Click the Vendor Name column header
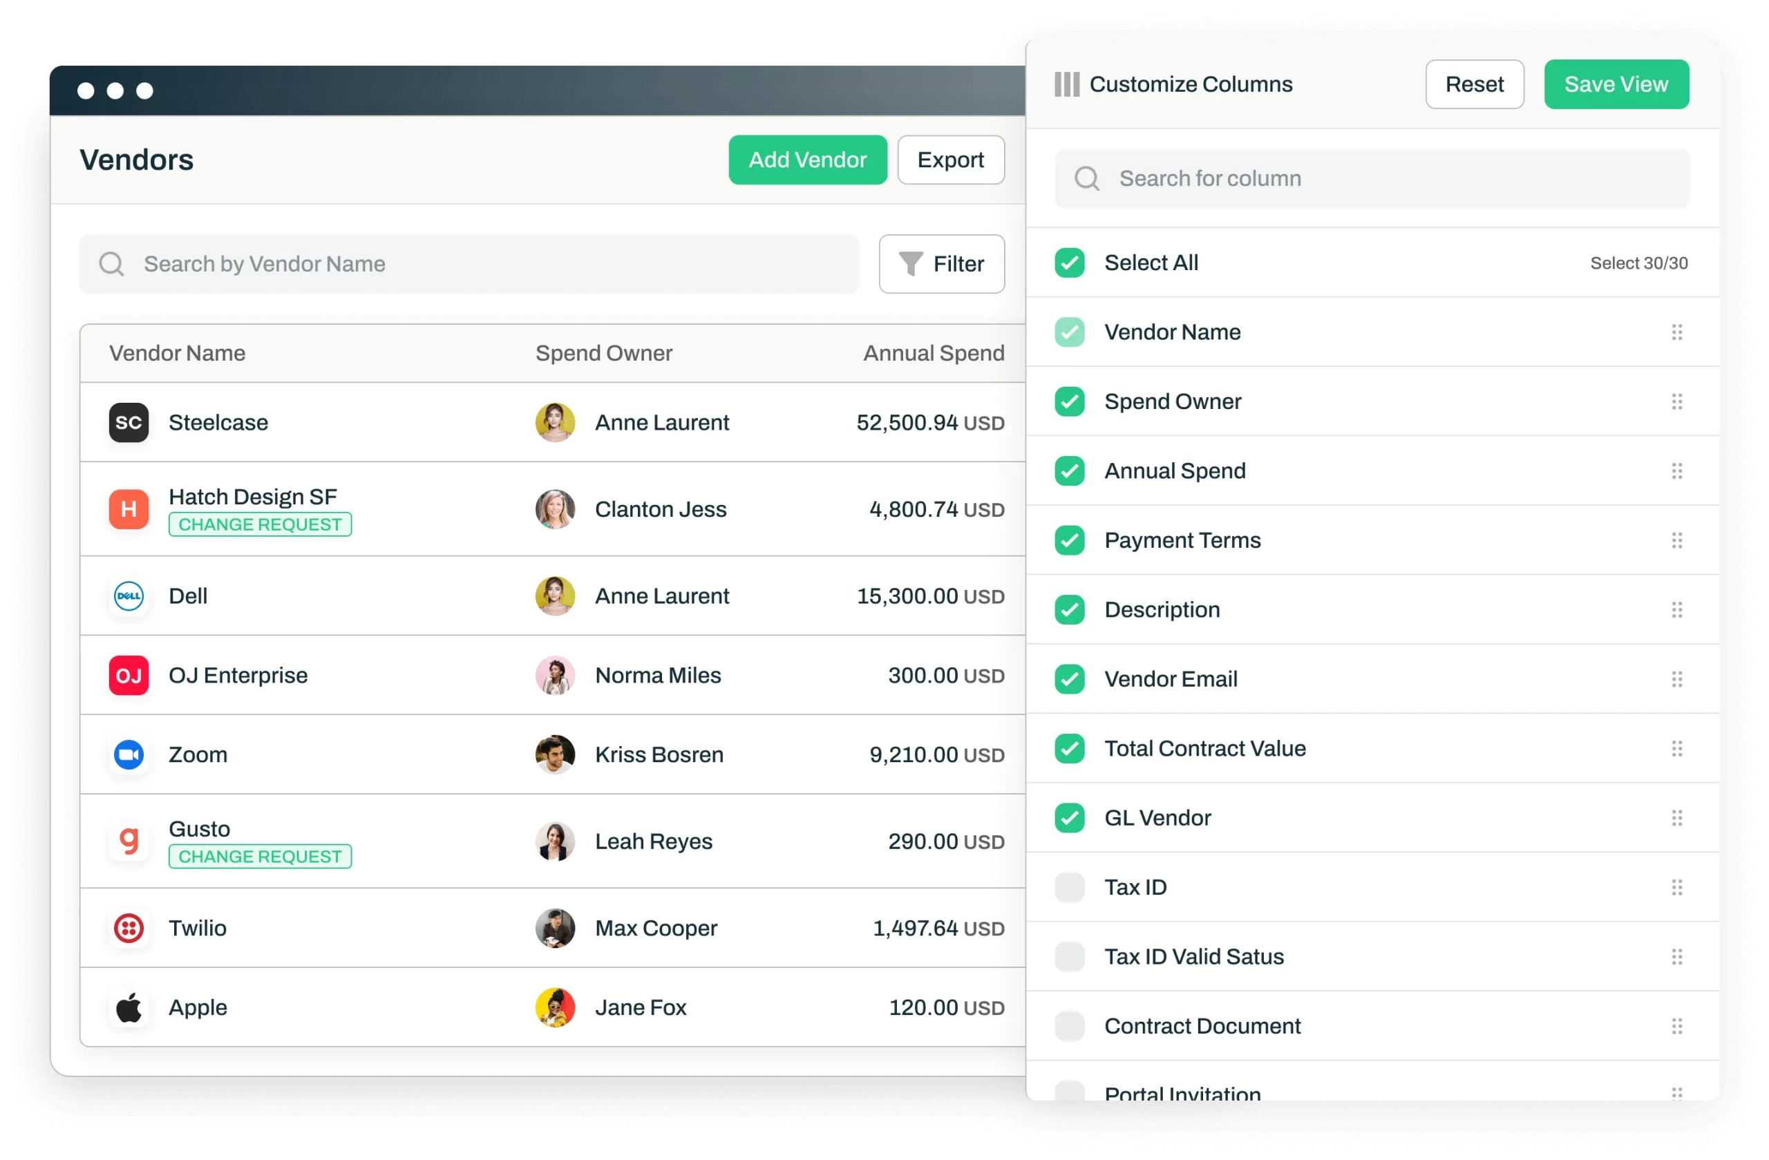Screen dimensions: 1769x1160 click(x=177, y=353)
